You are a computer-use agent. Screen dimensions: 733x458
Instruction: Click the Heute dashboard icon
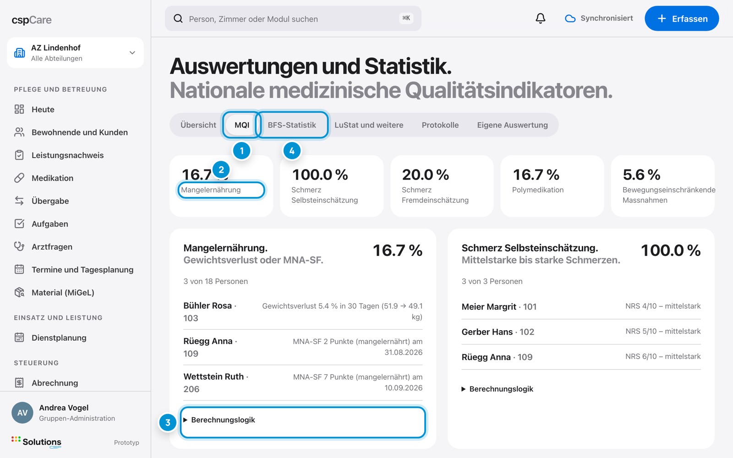[19, 109]
